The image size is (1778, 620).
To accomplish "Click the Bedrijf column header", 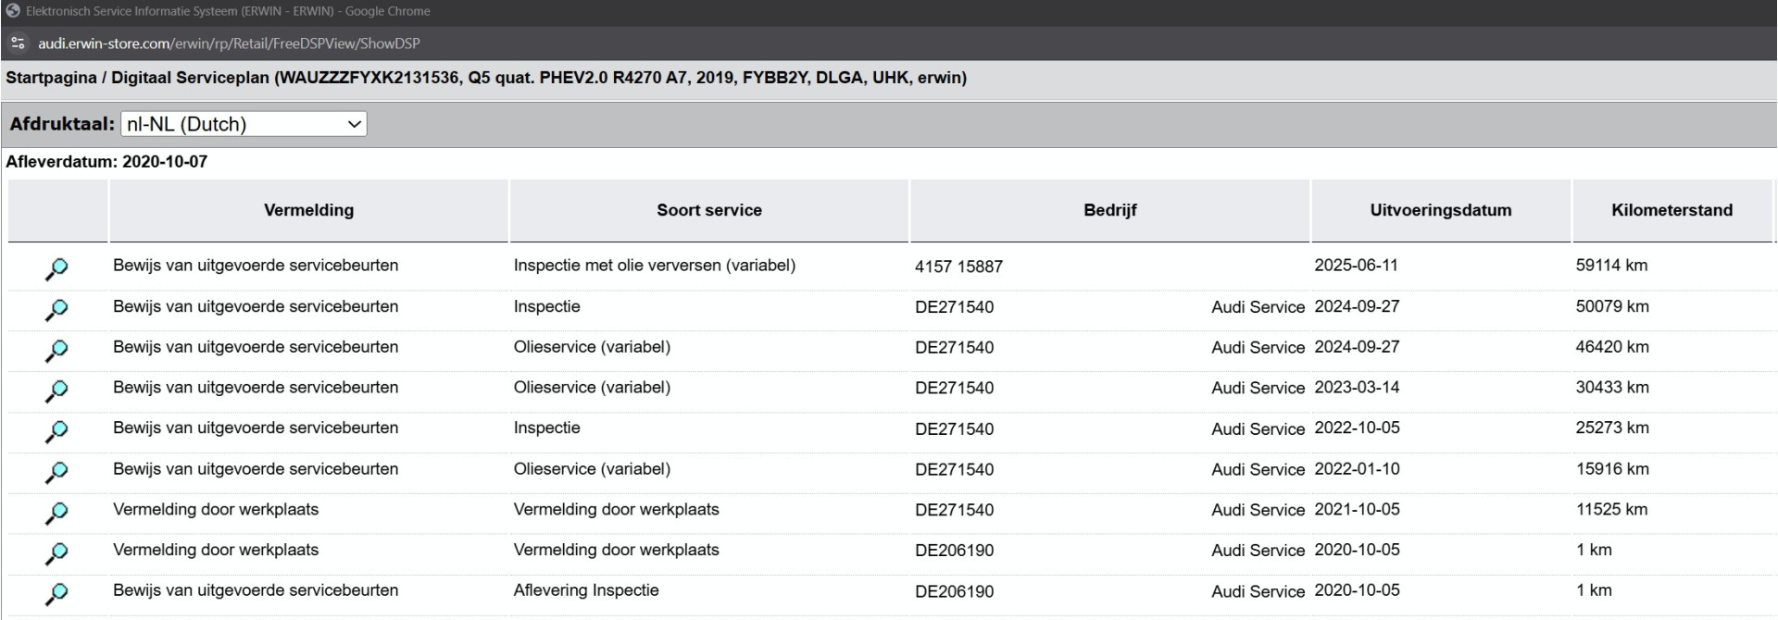I will coord(1110,210).
